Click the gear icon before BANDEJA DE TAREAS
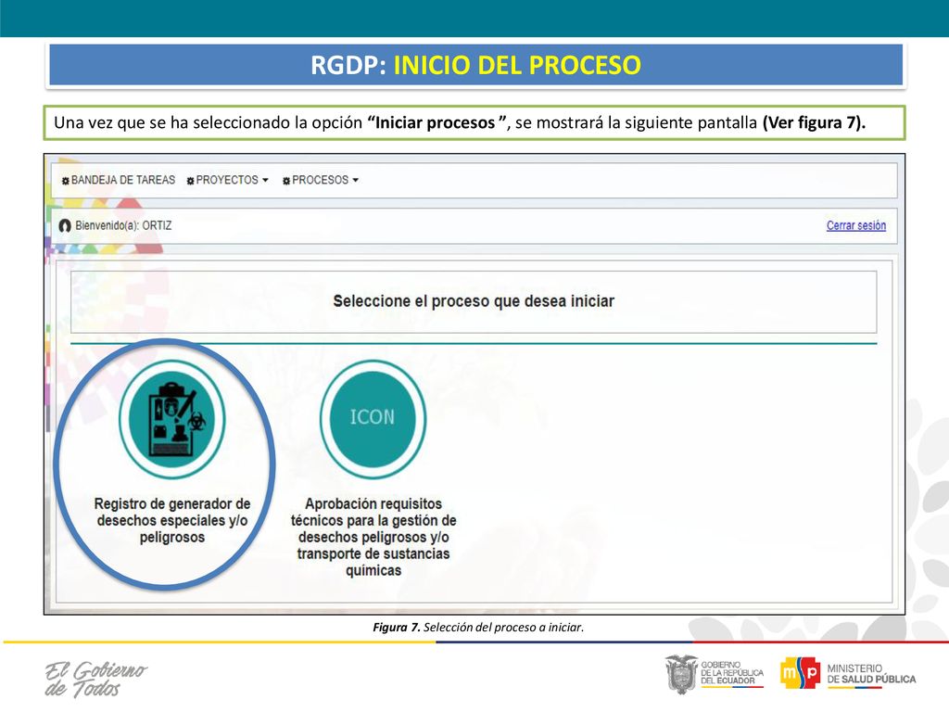949x712 pixels. point(66,181)
